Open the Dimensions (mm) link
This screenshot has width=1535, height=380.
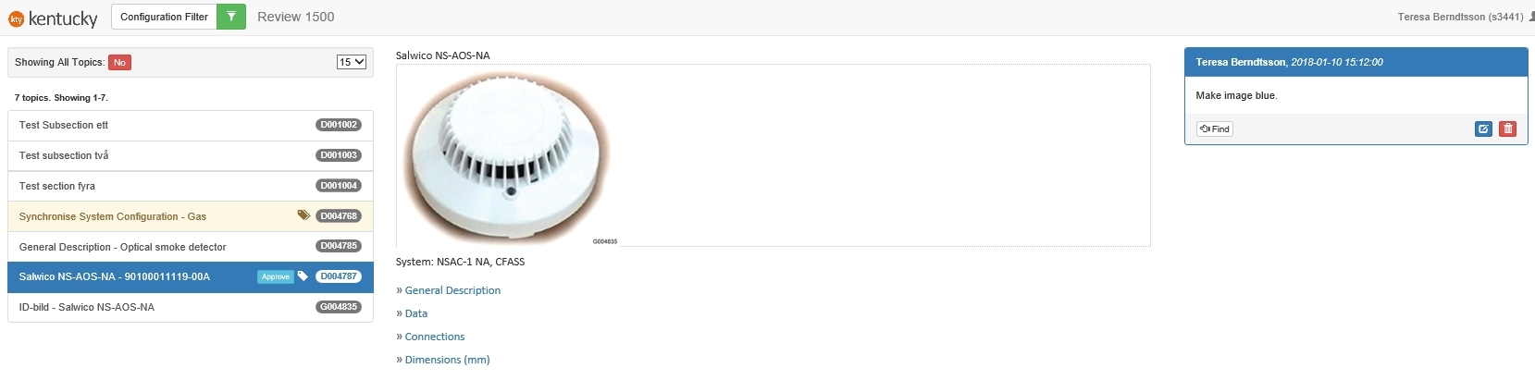[x=447, y=360]
